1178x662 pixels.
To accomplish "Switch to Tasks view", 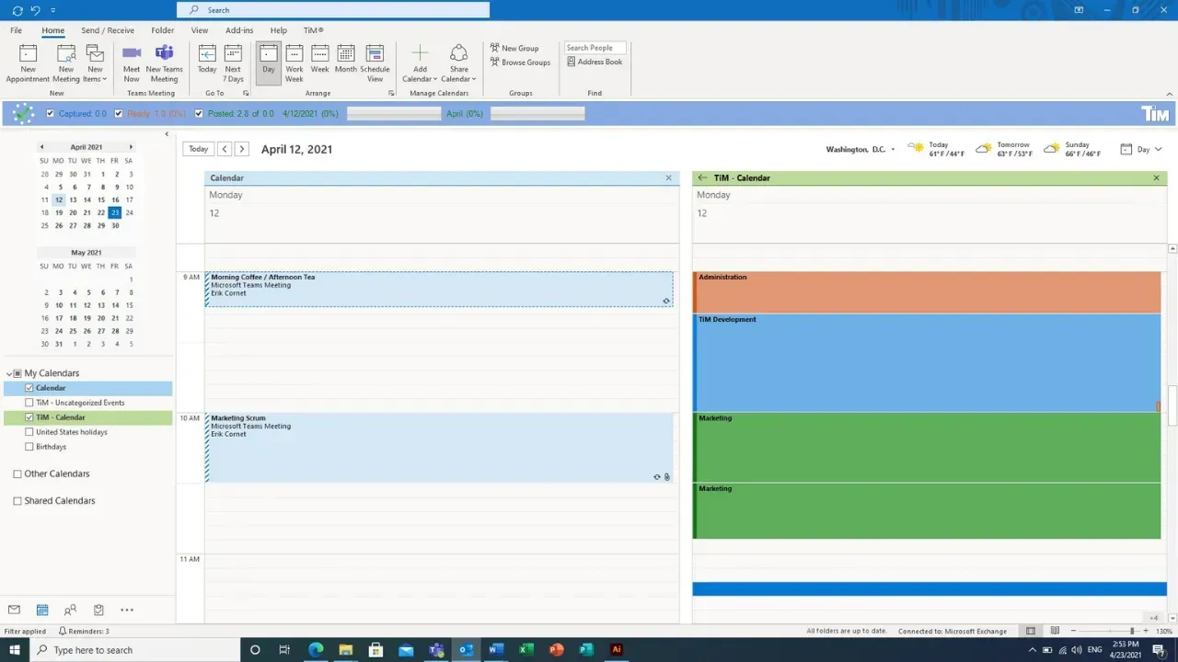I will (x=98, y=610).
